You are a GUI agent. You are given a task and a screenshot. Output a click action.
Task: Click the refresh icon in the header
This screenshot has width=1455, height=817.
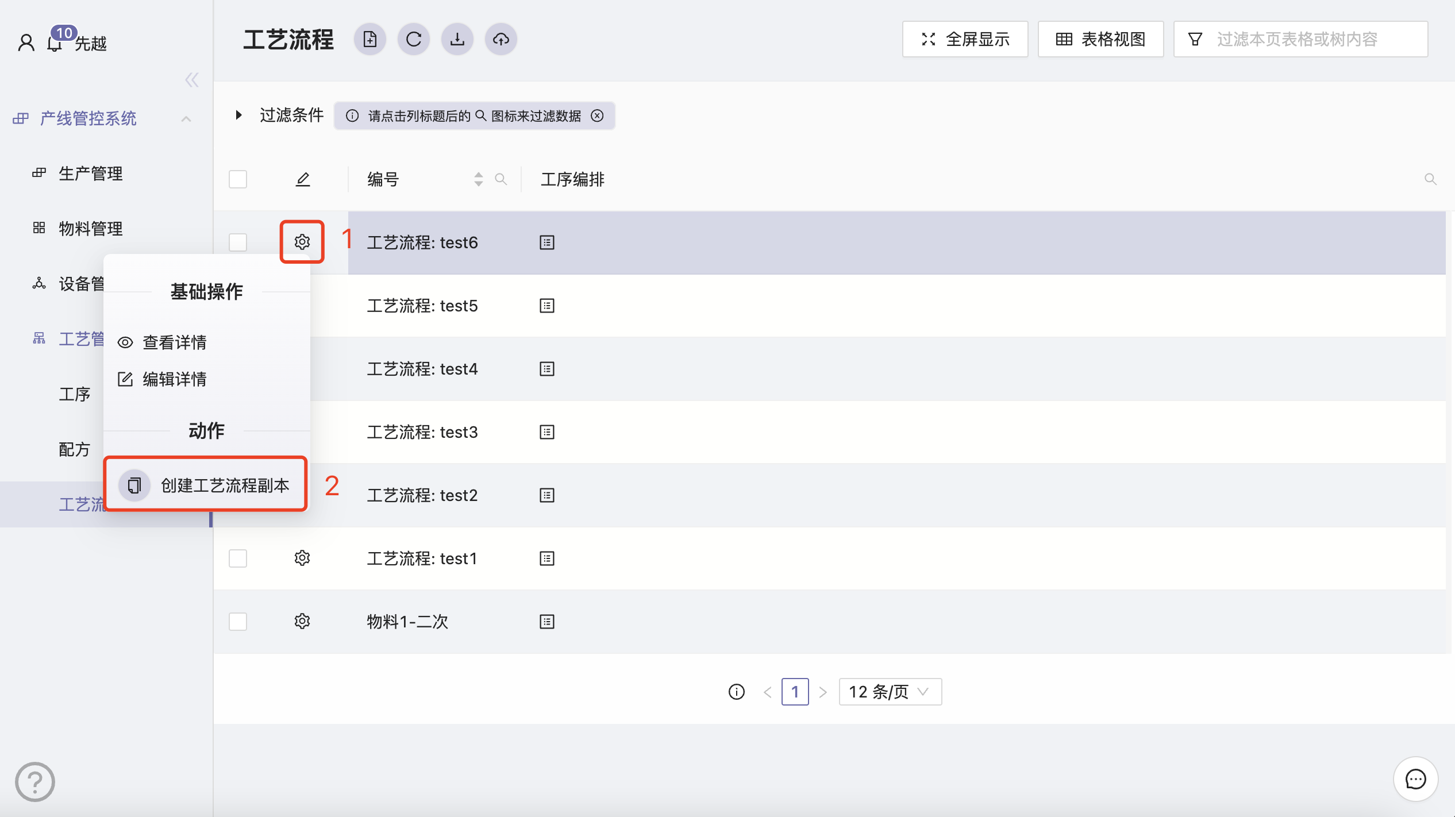pyautogui.click(x=413, y=39)
